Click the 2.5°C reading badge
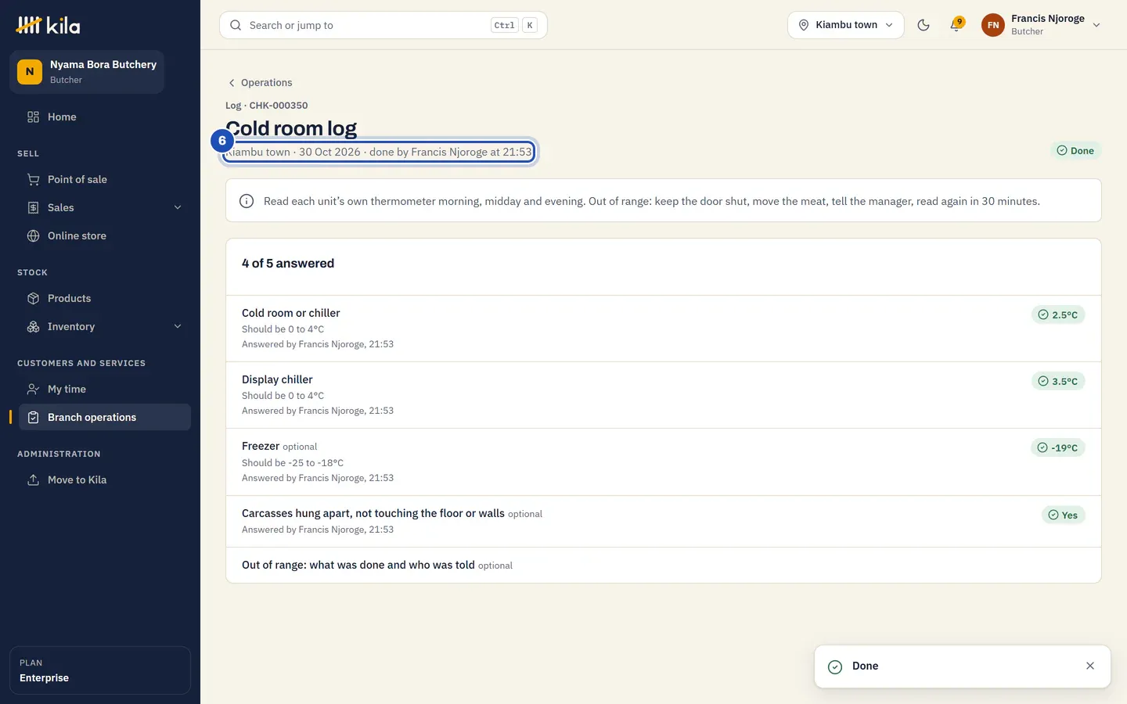1127x704 pixels. click(x=1058, y=314)
